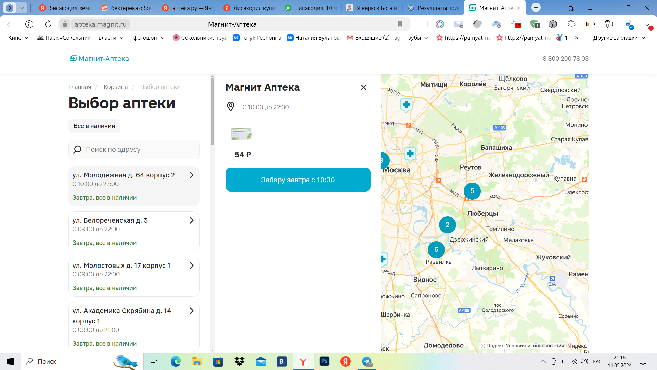
Task: Open the notifications center icon
Action: 643,361
